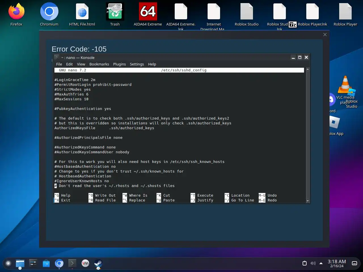Open System Settings sliders icon in the taskbar
Viewport: 363px width, 272px height.
tap(33, 263)
